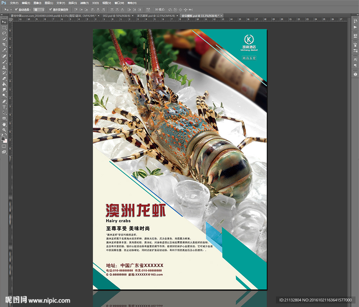
Task: Select the Rounded Rectangle shape tool
Action: click(x=4, y=118)
